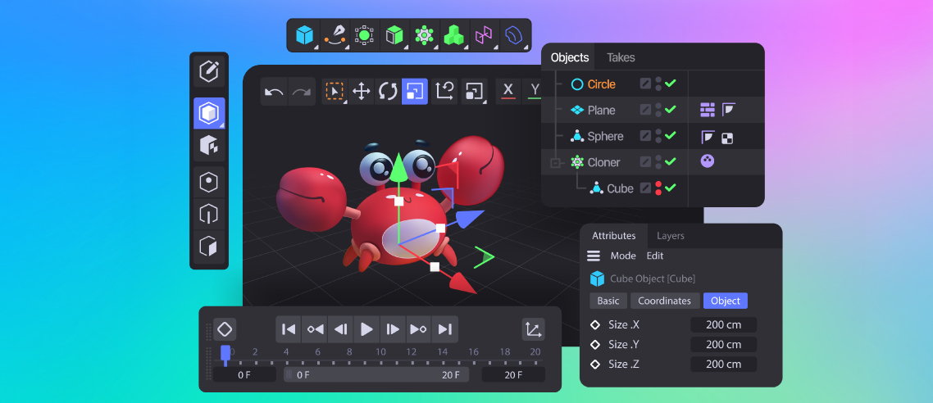Collapse the Cloner hierarchy

[x=555, y=163]
